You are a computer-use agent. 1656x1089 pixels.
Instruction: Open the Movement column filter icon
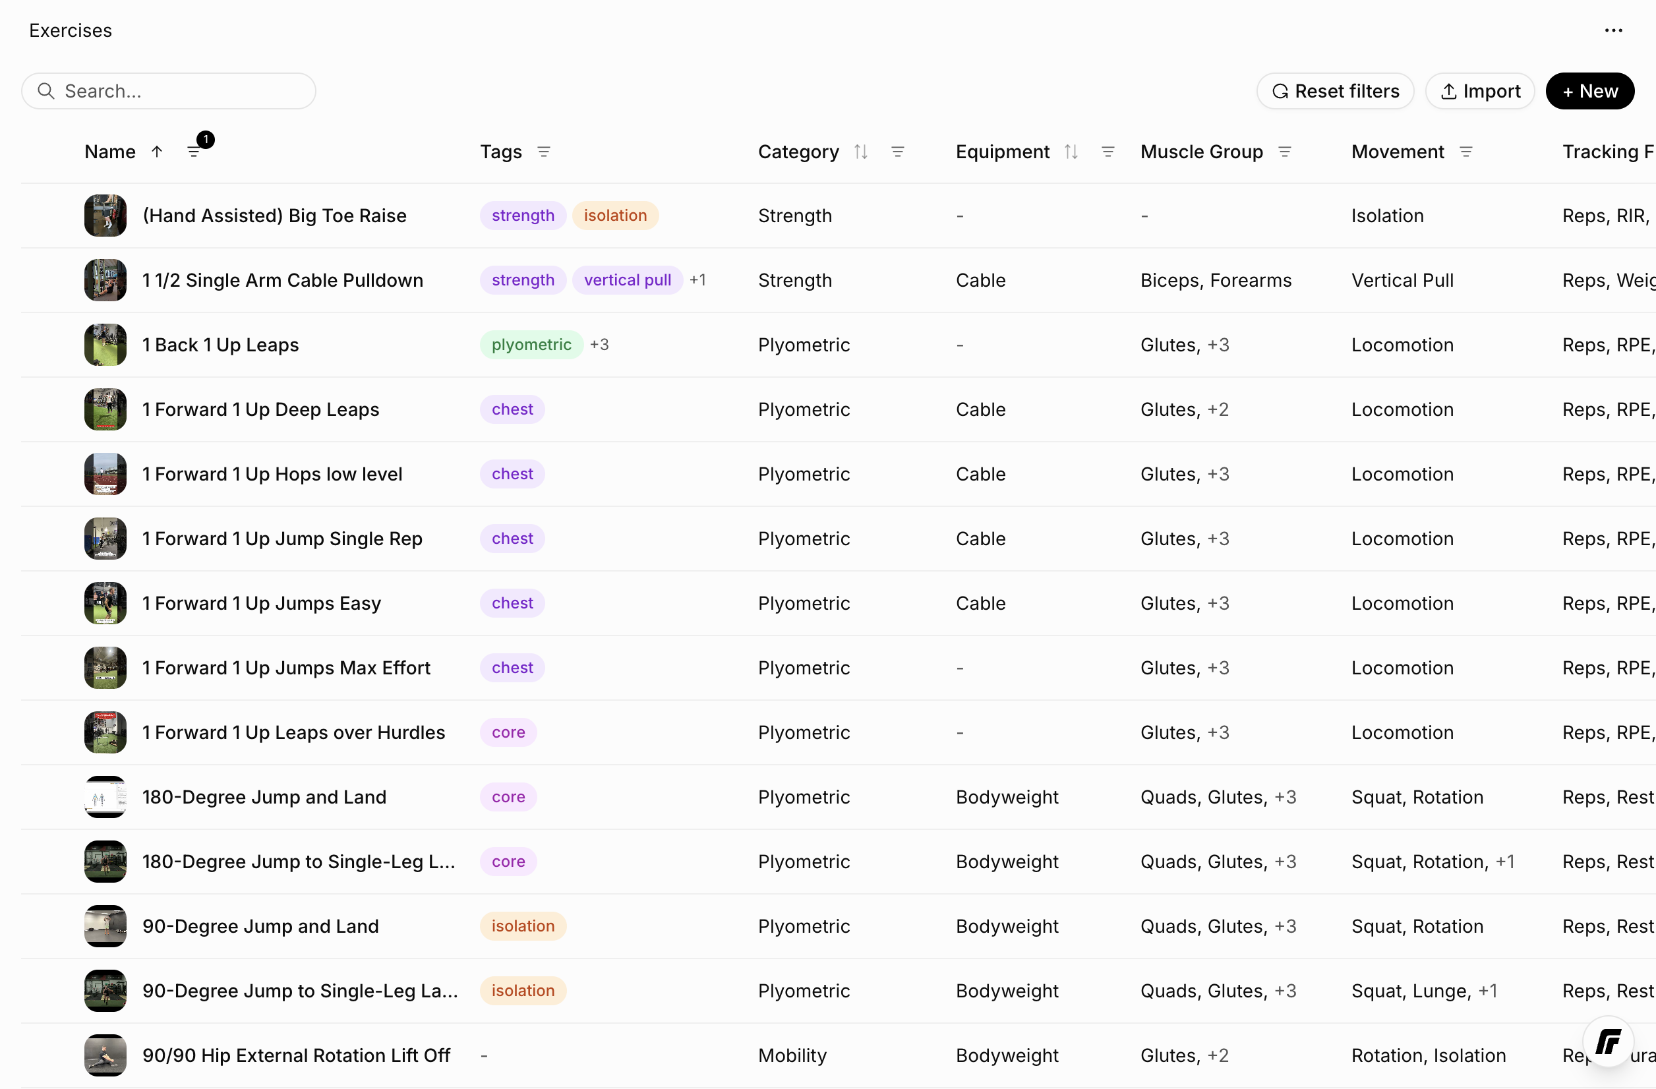click(1465, 152)
